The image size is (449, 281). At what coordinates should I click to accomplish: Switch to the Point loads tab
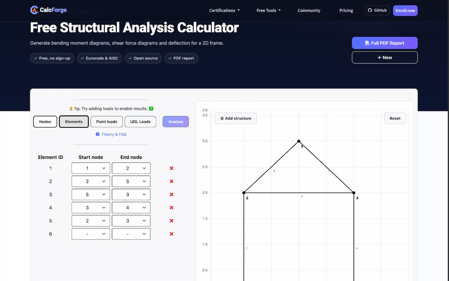[x=107, y=121]
